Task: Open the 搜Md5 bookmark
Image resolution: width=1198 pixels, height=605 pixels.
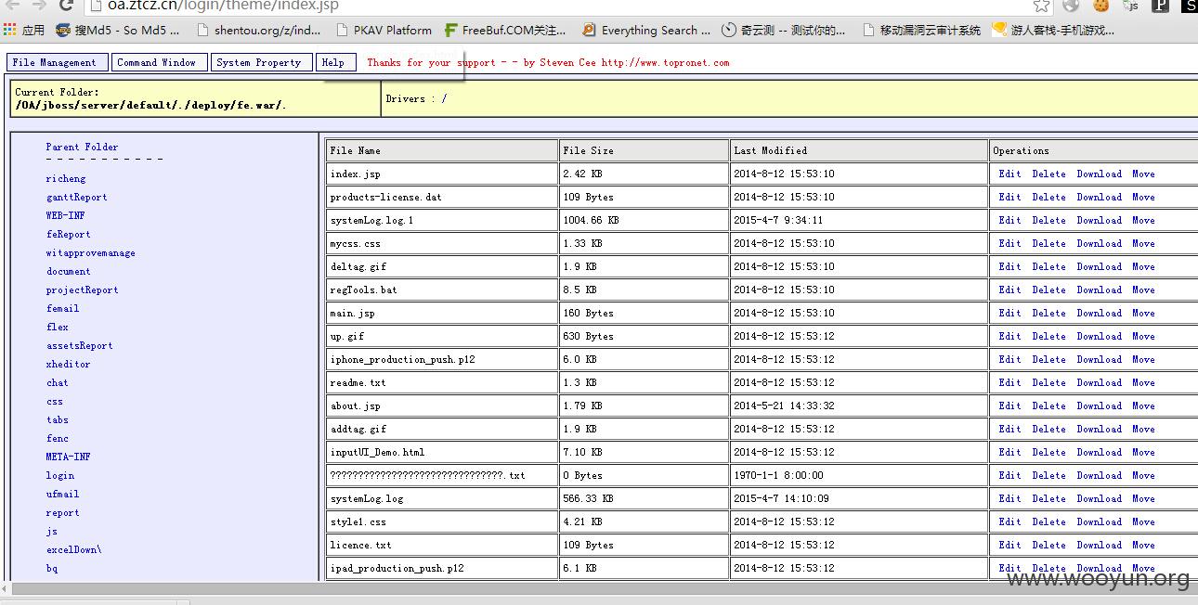Action: click(x=117, y=30)
